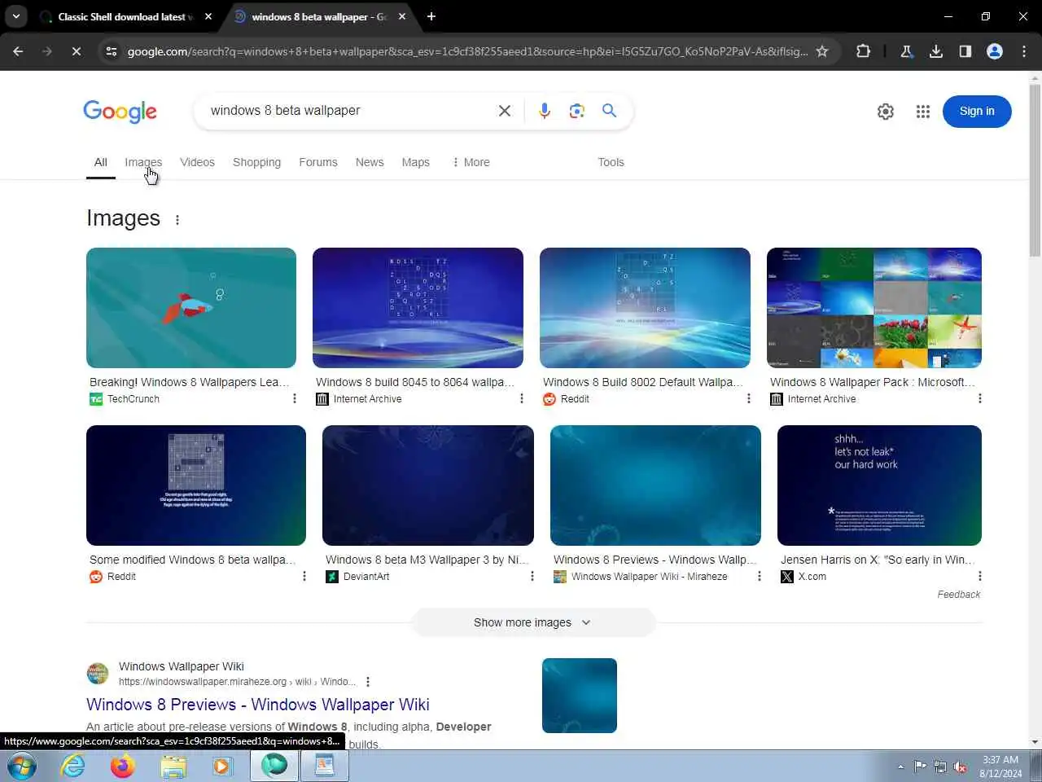Screen dimensions: 1042x782
Task: Open Some modified Windows 8 beta wallpaper Reddit link
Action: click(193, 560)
